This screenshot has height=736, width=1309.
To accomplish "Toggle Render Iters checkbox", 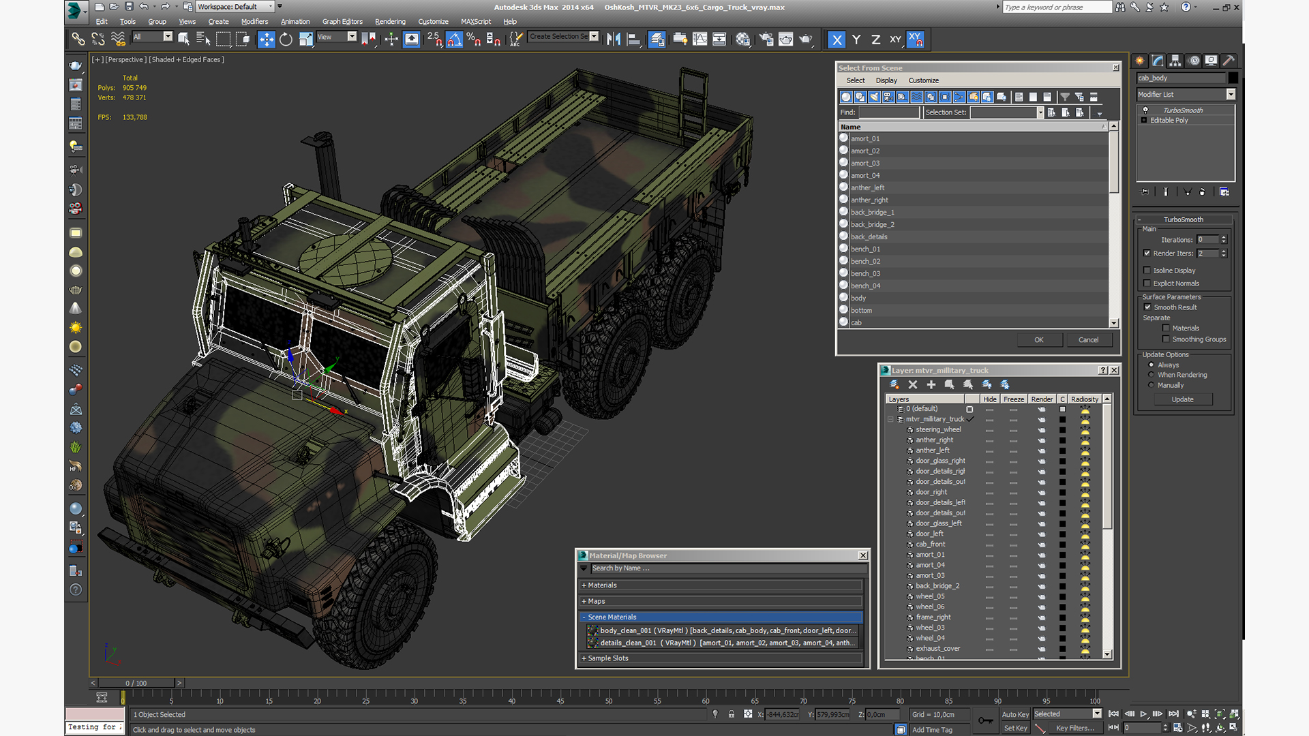I will coord(1147,254).
